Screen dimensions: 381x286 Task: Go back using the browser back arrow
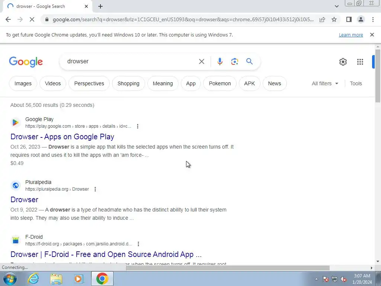pyautogui.click(x=8, y=19)
